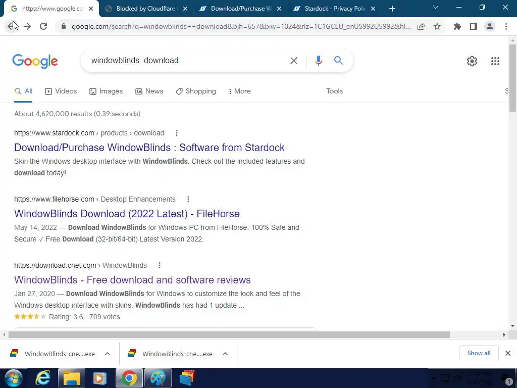
Task: Submit search with magnifier icon
Action: [x=338, y=61]
